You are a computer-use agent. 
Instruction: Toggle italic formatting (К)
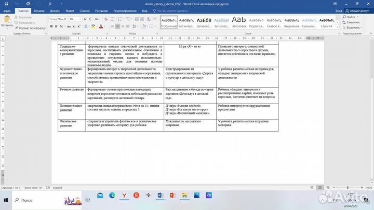pyautogui.click(x=56, y=26)
